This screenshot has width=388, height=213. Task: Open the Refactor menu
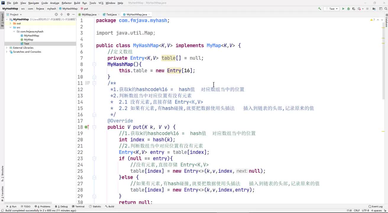point(67,3)
